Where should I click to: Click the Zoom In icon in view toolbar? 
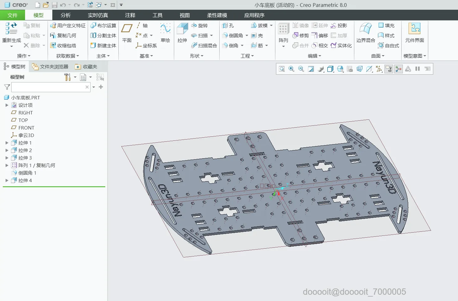click(x=291, y=69)
